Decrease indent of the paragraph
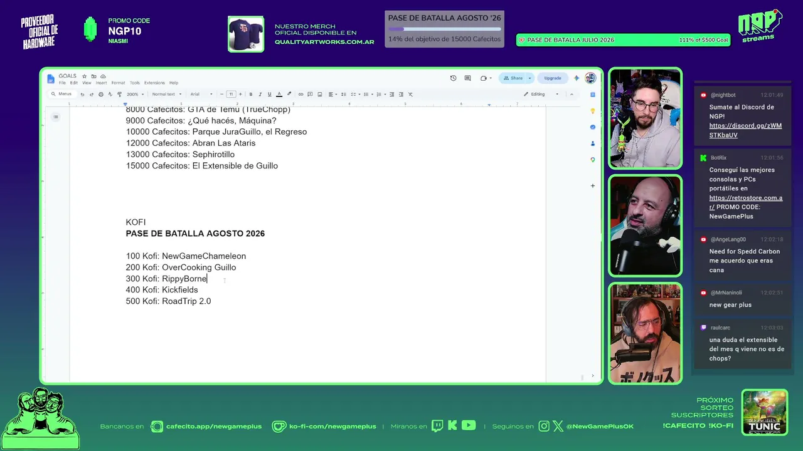 click(392, 95)
